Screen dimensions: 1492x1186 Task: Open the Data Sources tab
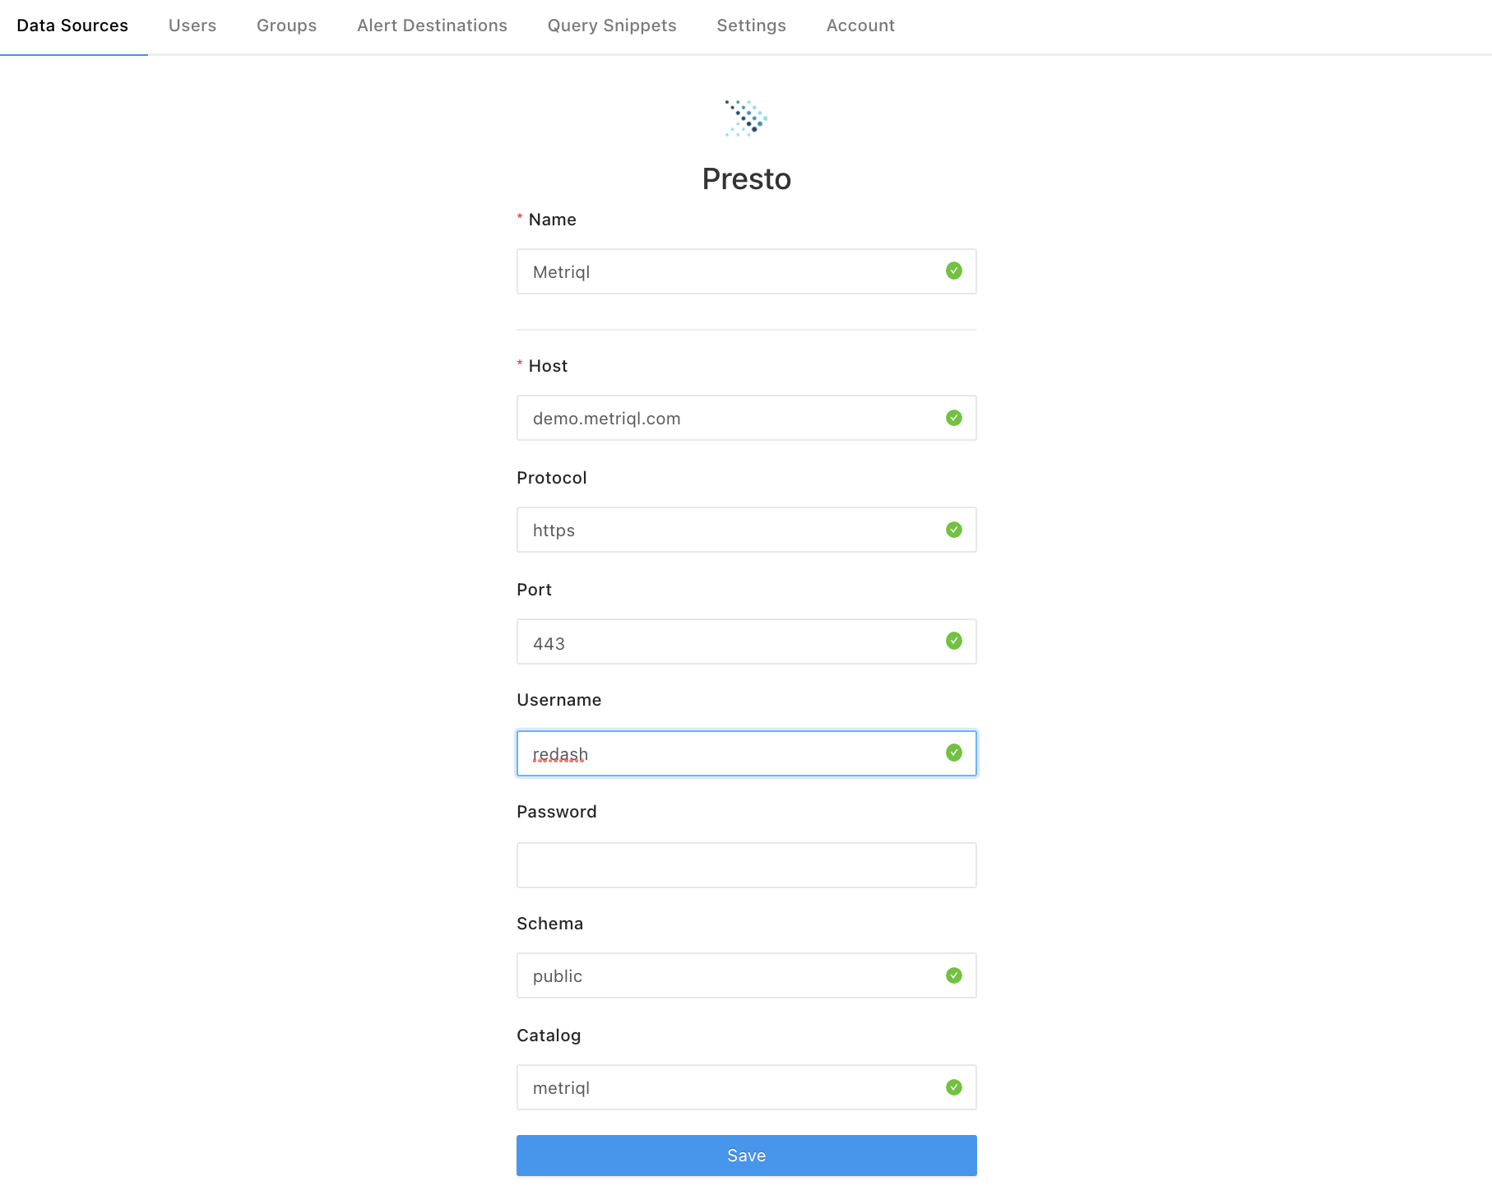coord(72,25)
